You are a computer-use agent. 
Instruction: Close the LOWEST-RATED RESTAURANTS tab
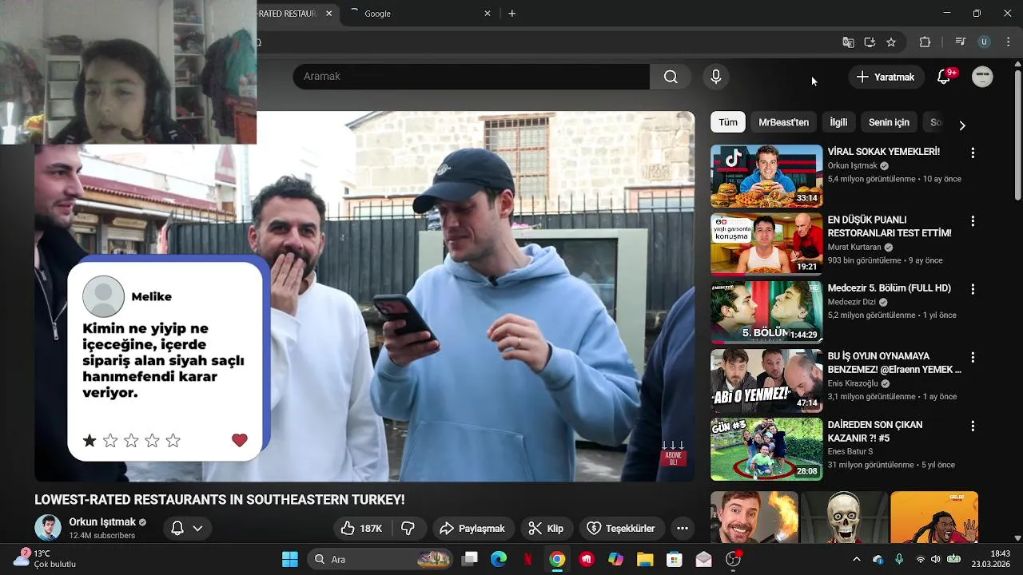pos(328,14)
